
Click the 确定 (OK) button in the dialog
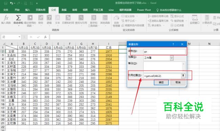click(x=161, y=83)
